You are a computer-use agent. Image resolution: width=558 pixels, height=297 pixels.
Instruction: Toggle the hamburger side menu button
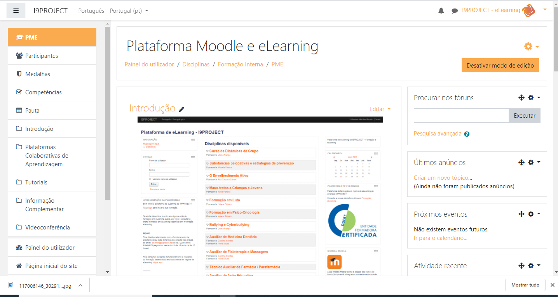[x=16, y=10]
